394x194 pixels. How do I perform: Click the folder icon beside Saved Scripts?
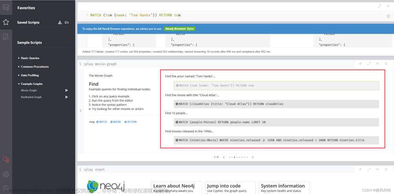click(x=67, y=22)
